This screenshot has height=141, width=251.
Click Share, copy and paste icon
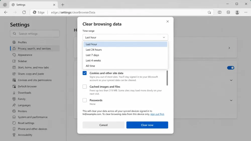(x=14, y=74)
